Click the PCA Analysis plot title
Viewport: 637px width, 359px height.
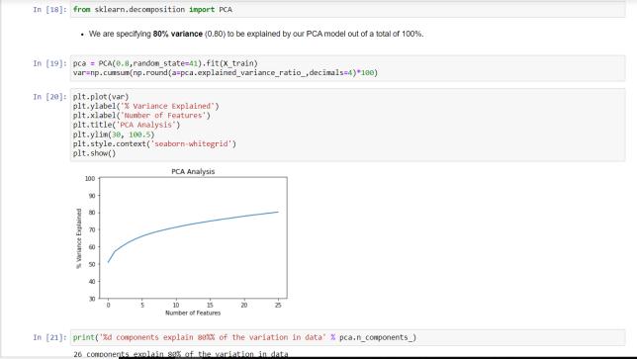193,171
